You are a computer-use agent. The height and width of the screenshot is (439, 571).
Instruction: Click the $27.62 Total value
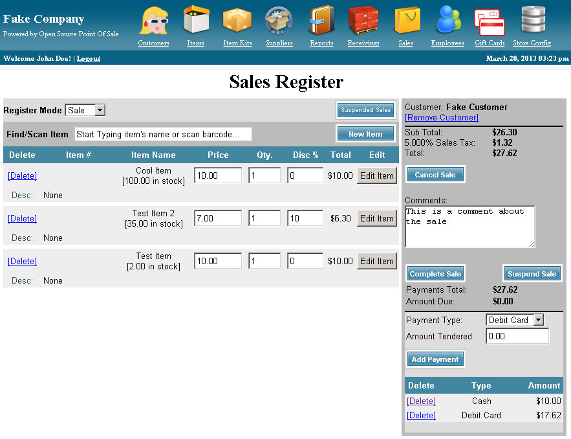[505, 153]
